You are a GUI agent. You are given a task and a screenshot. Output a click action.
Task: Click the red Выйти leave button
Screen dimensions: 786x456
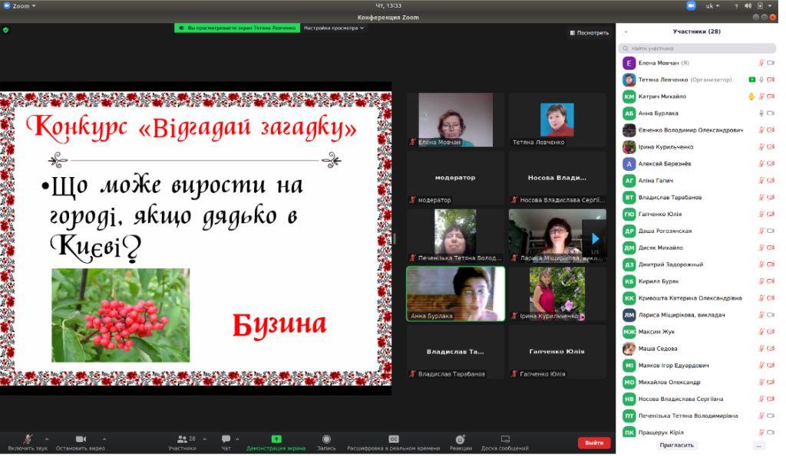594,442
